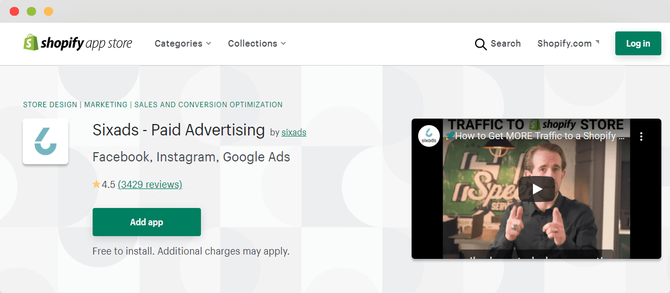The height and width of the screenshot is (293, 670).
Task: Click the Search label in header
Action: 505,43
